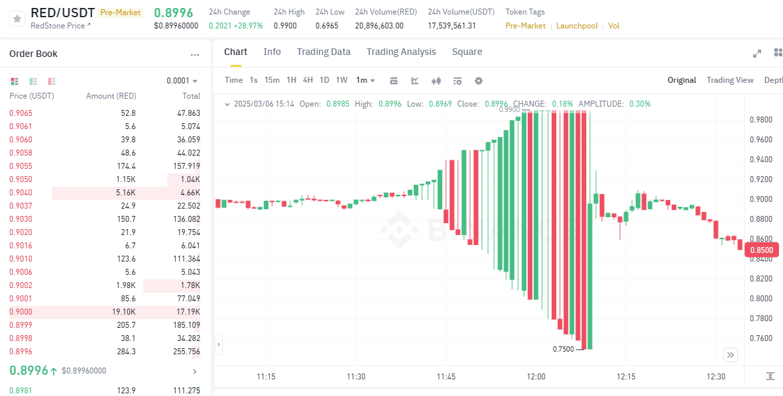
Task: Set chart interval to 1D
Action: click(325, 80)
